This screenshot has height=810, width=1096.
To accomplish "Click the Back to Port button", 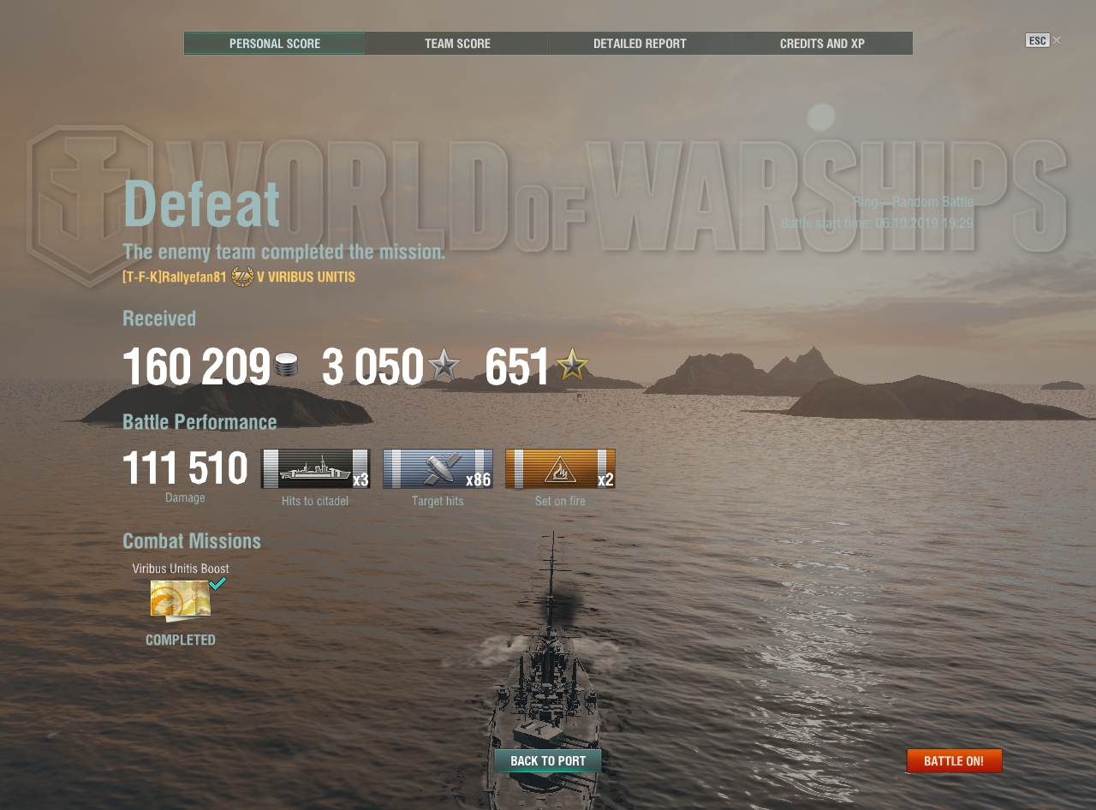I will (548, 761).
